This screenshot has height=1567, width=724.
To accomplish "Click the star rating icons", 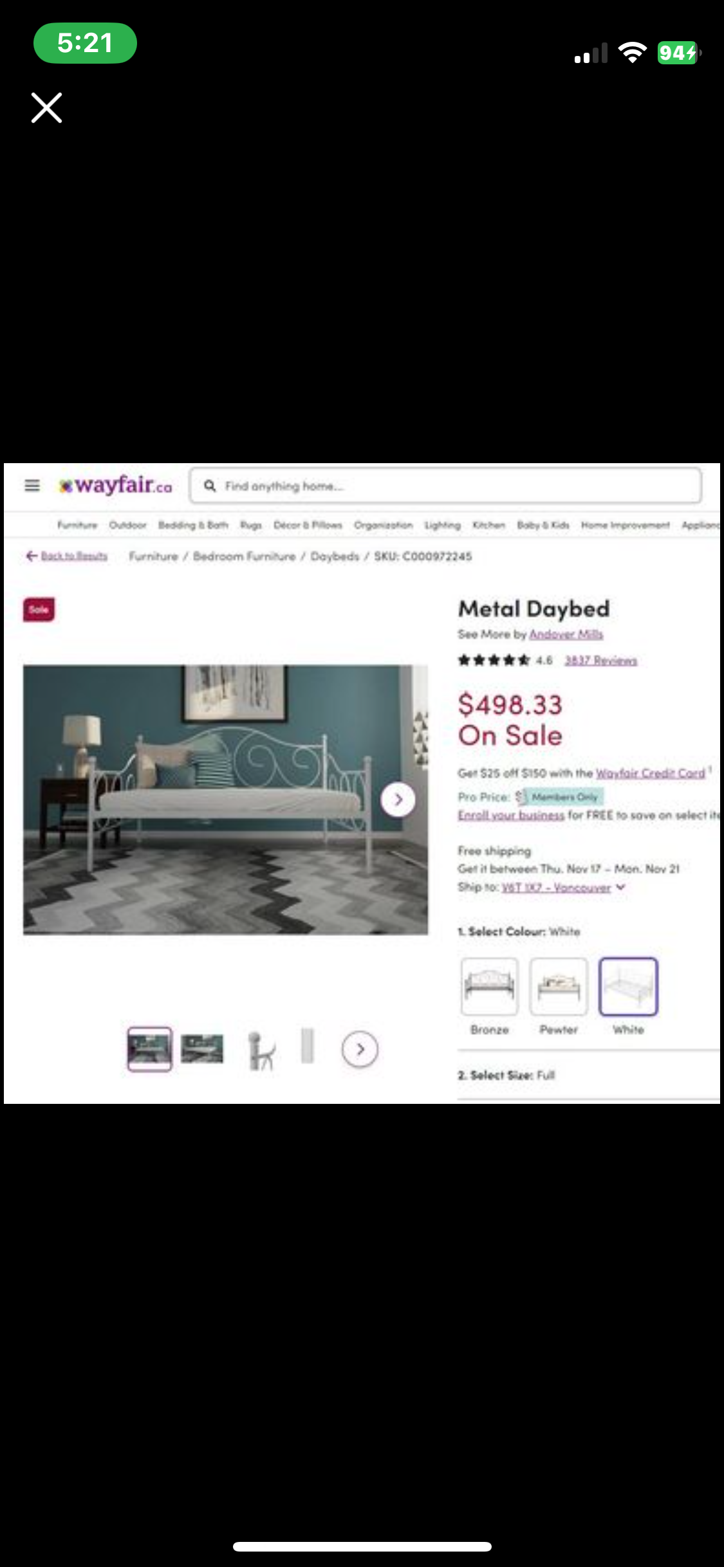I will (494, 660).
